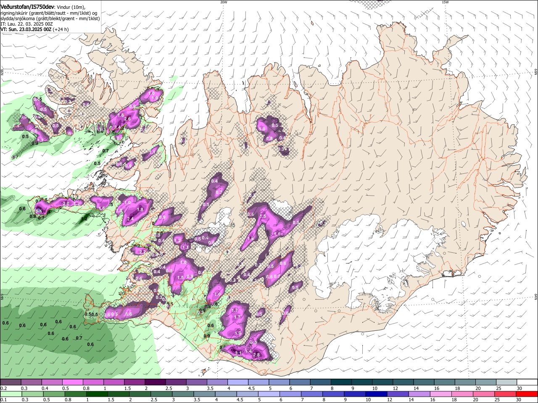This screenshot has height=403, width=538.
Task: Pick the bright pink 0.5 swatch in upper legend row
Action: click(72, 382)
